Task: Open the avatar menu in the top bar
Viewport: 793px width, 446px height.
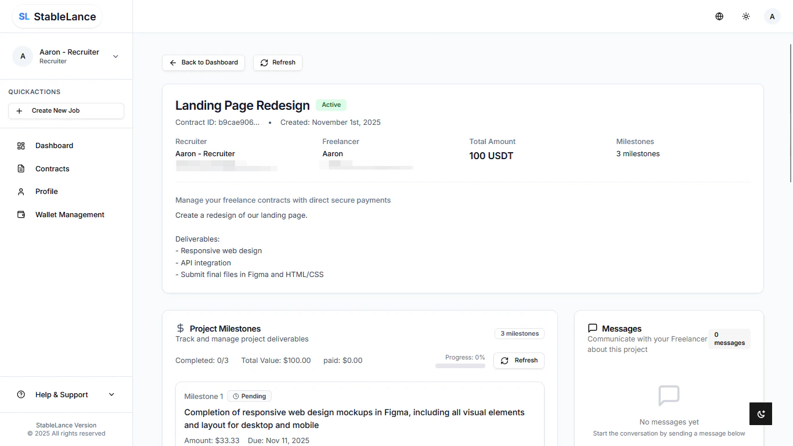Action: click(772, 16)
